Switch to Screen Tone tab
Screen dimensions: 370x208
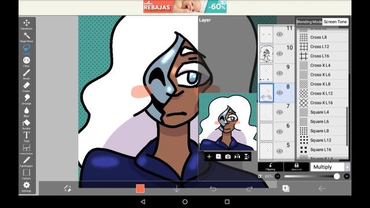pyautogui.click(x=335, y=22)
